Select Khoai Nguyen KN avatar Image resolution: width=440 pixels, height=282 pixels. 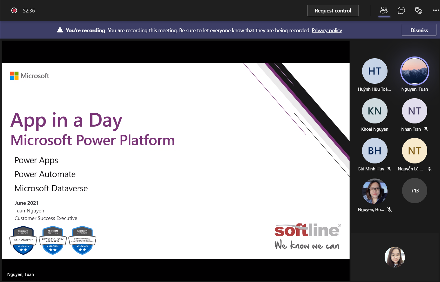coord(375,111)
